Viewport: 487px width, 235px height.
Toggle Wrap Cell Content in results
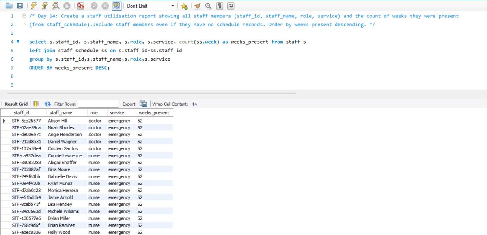coord(194,104)
